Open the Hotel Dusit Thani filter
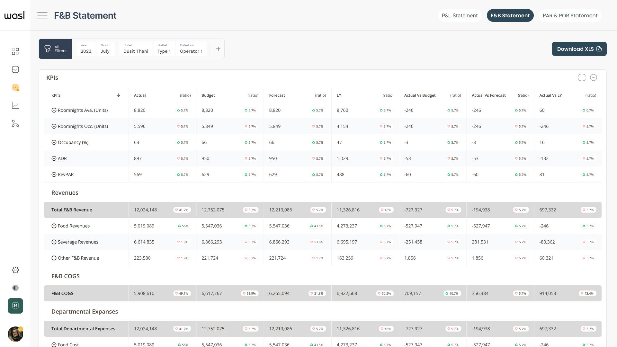The image size is (617, 347). point(136,49)
